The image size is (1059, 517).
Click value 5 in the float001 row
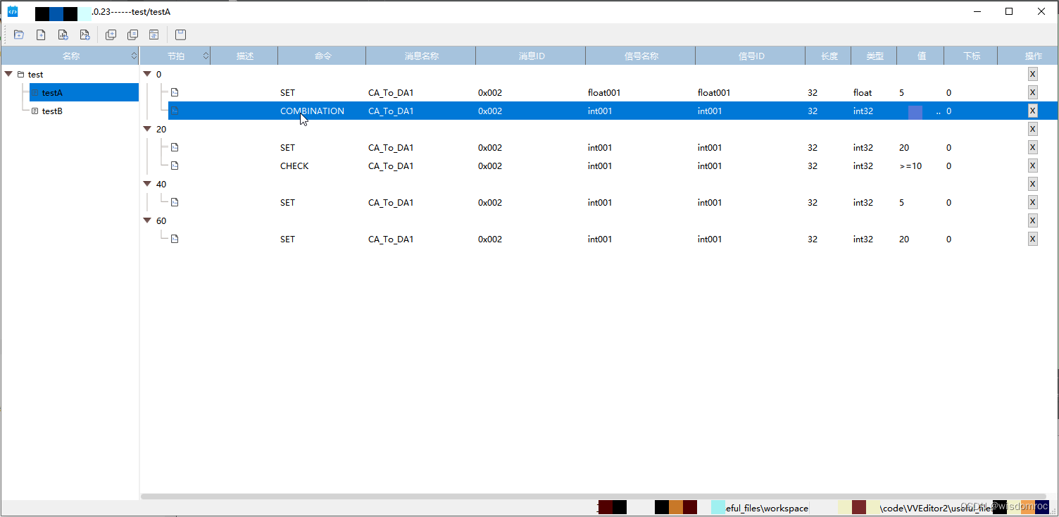(x=901, y=92)
